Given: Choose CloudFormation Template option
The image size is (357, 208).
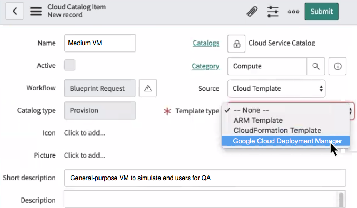Looking at the screenshot, I should coord(285,131).
